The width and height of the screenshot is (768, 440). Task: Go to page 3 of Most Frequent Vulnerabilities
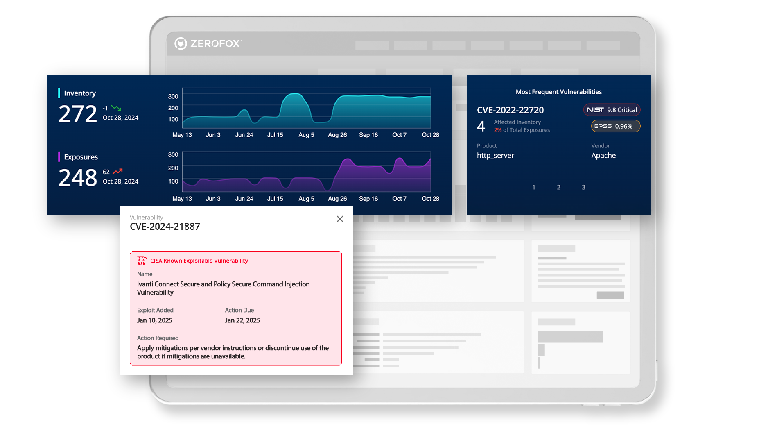click(x=583, y=187)
